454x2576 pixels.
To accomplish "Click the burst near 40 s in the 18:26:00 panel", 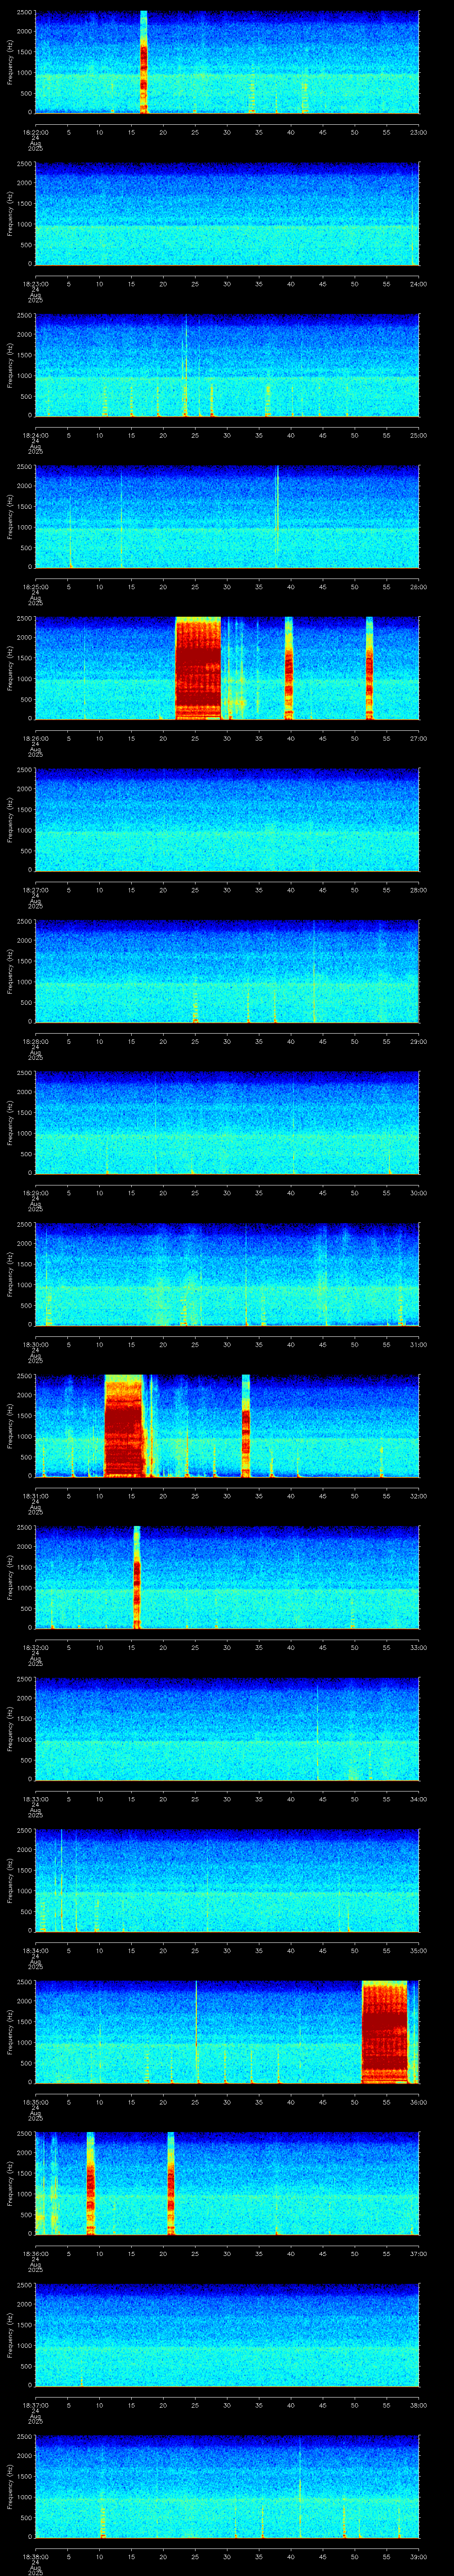I will point(288,668).
